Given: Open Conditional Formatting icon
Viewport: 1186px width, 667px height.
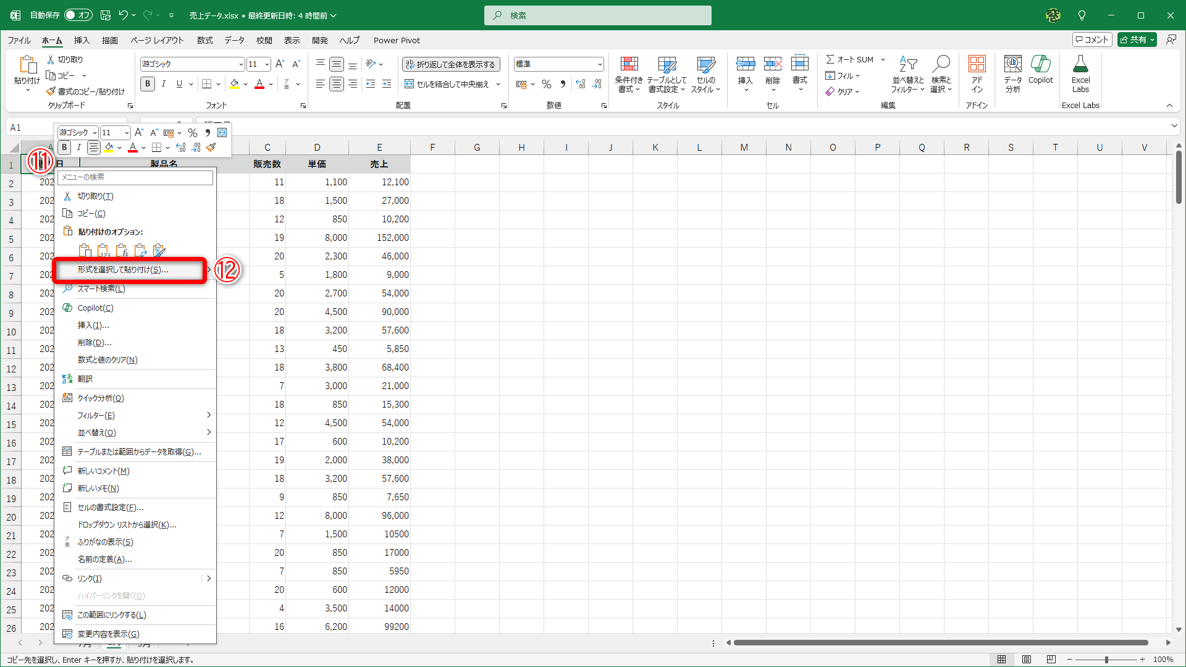Looking at the screenshot, I should tap(629, 64).
